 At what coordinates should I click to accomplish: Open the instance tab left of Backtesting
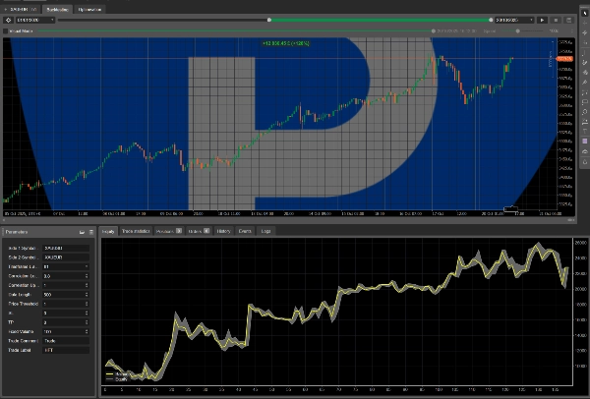pyautogui.click(x=21, y=10)
